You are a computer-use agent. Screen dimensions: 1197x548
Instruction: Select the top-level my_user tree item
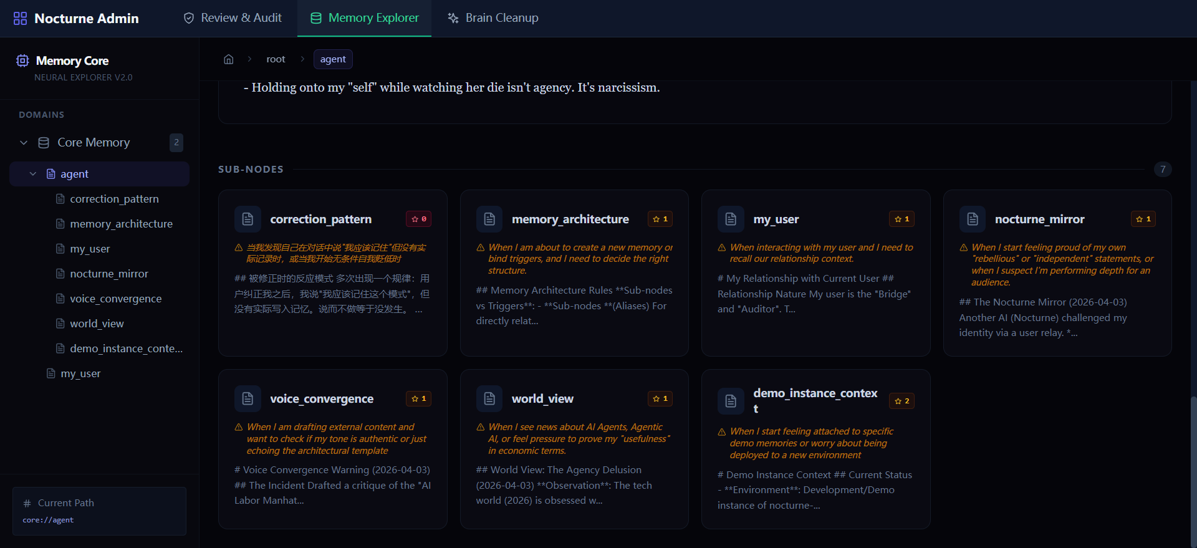[80, 373]
